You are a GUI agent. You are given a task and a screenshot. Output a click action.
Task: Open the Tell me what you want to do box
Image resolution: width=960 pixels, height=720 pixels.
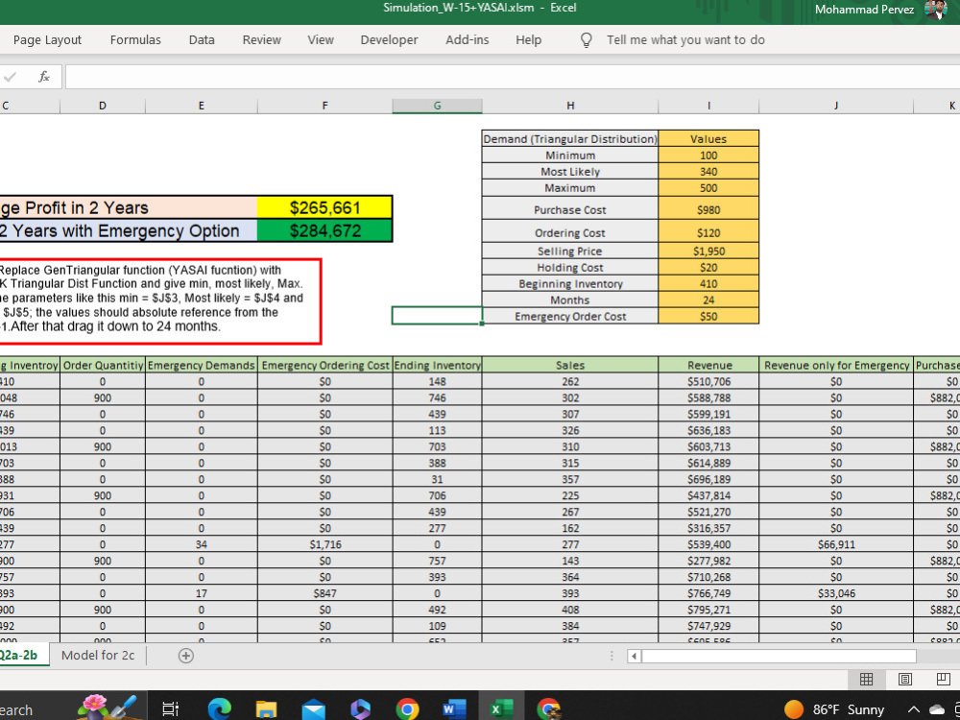coord(684,39)
